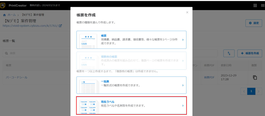This screenshot has height=116, width=265.
Task: Click chevron on the 帳票 card
Action: pyautogui.click(x=183, y=40)
